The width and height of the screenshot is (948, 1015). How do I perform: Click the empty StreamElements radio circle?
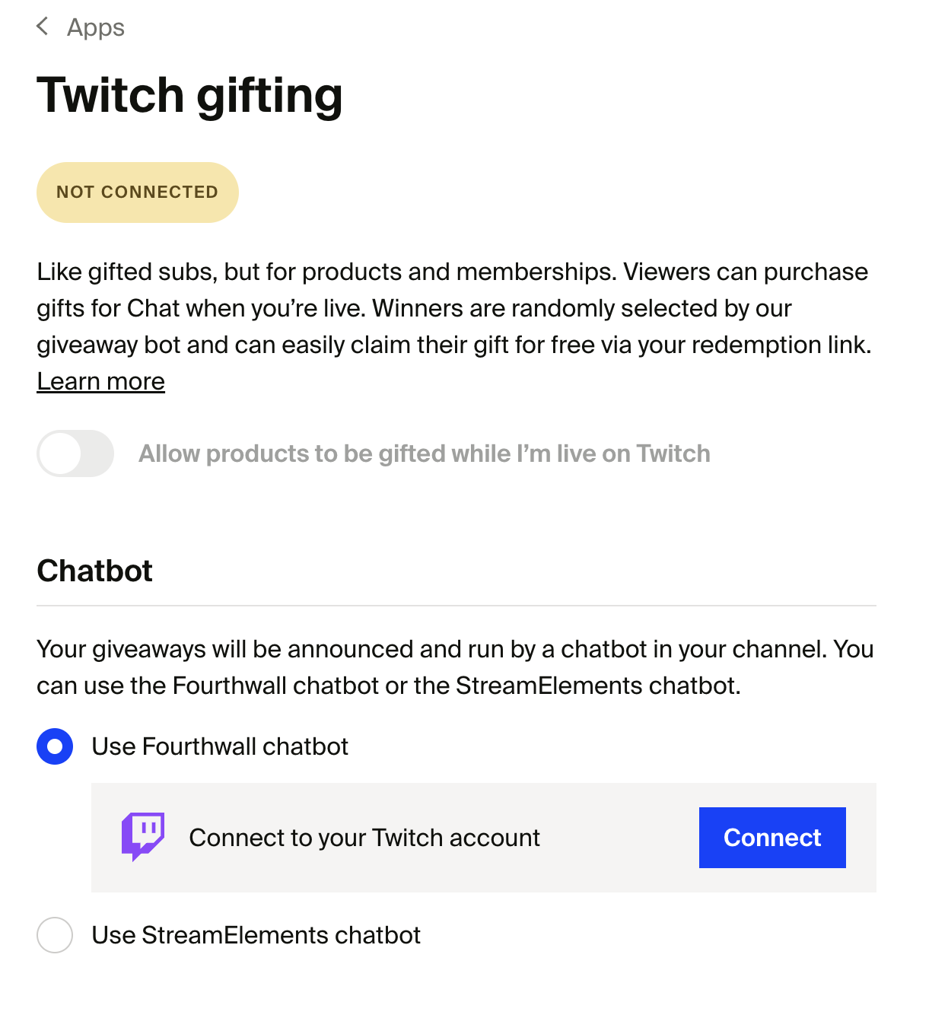click(54, 935)
